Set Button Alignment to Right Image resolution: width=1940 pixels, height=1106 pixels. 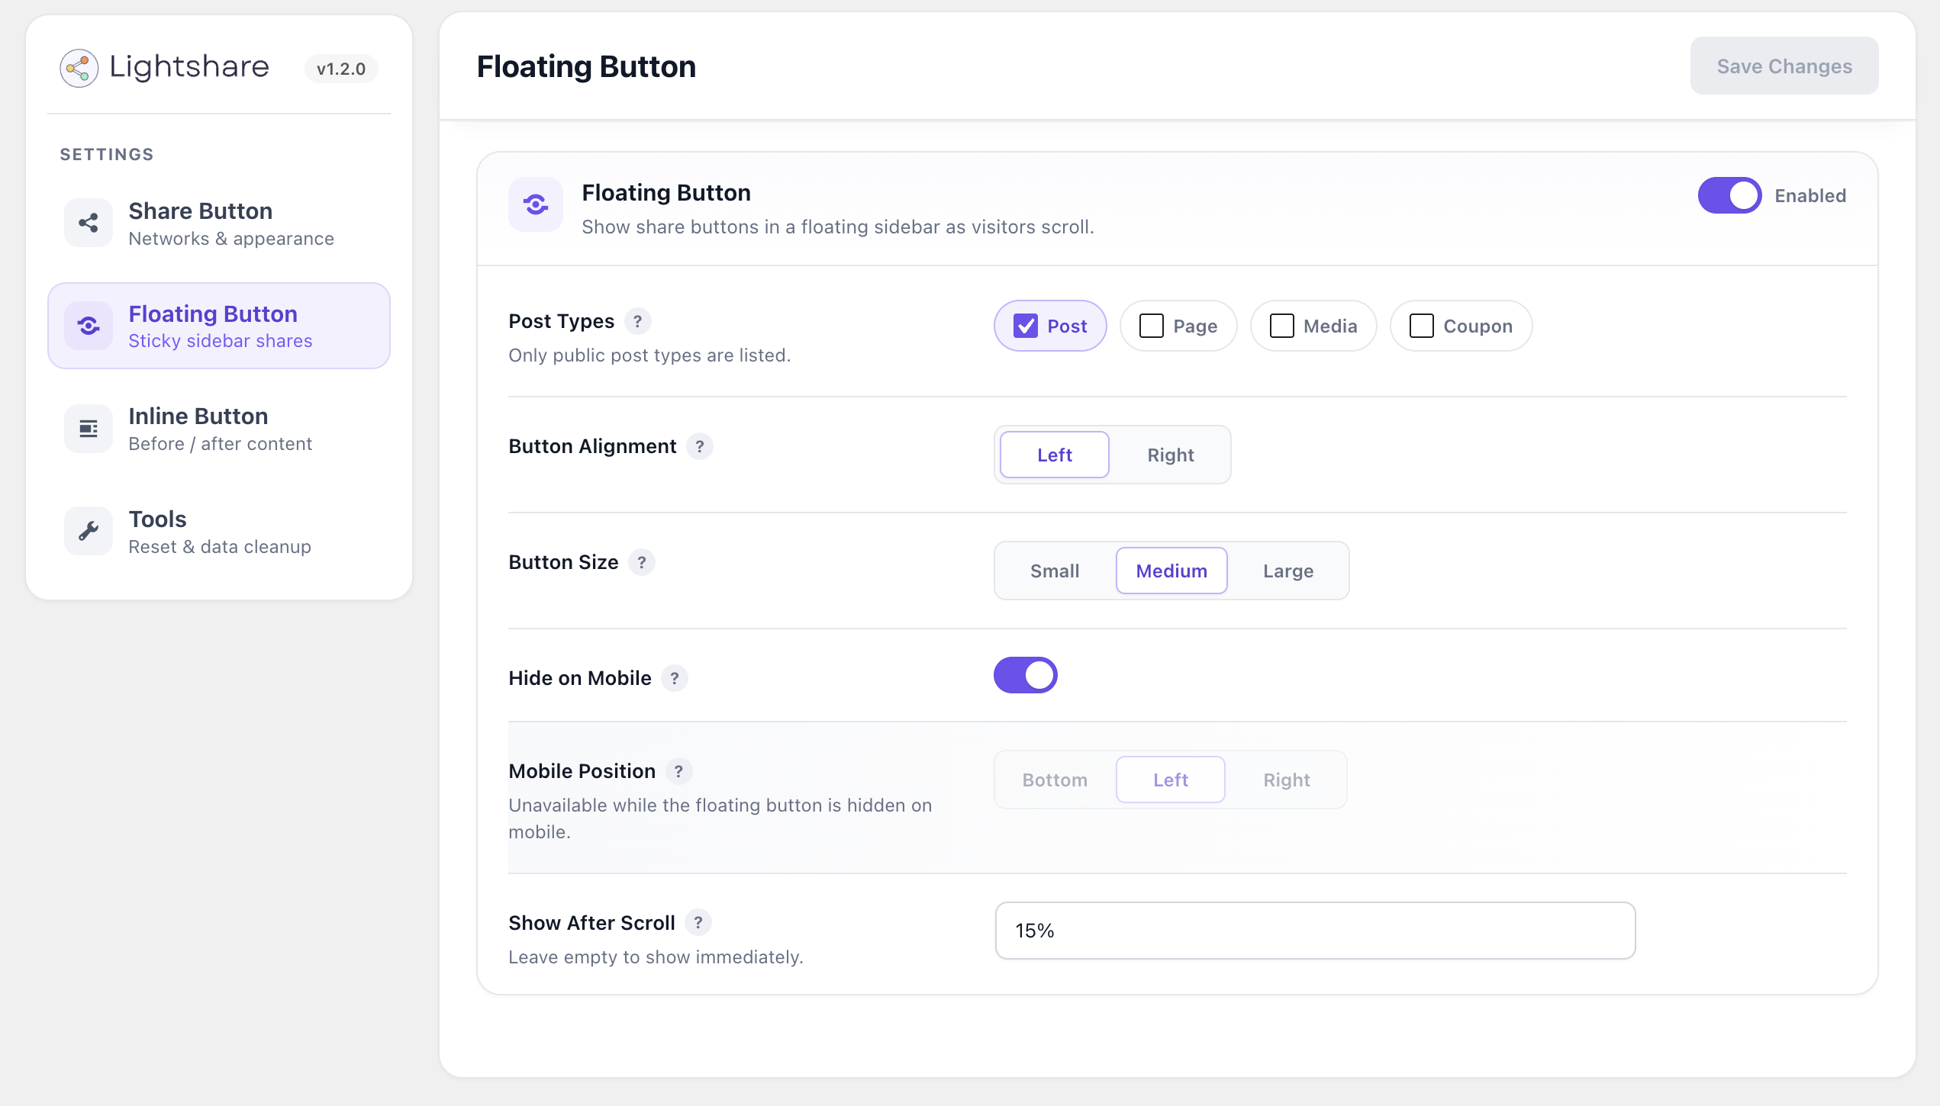tap(1171, 455)
